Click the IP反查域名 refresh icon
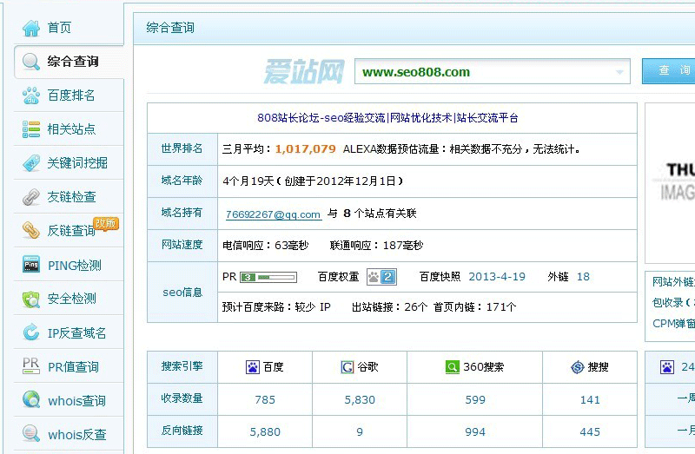Viewport: 695px width, 454px height. point(31,333)
